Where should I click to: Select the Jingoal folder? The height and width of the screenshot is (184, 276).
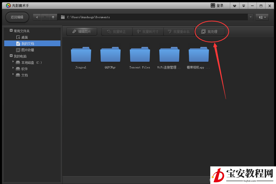coord(81,58)
